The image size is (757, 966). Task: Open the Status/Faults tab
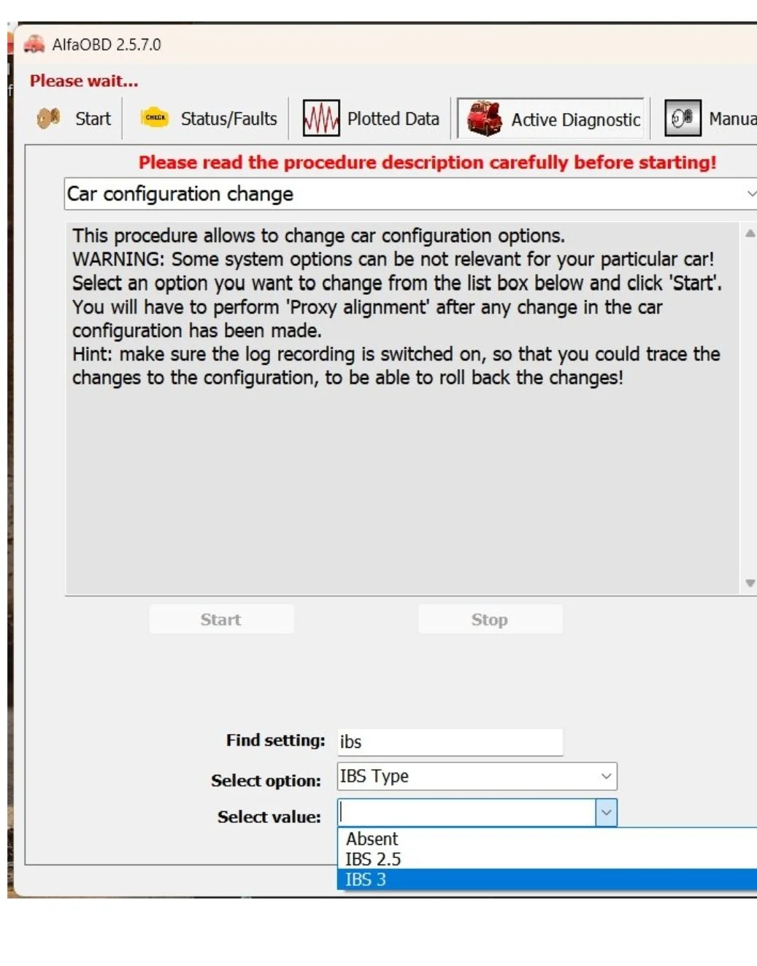click(228, 119)
